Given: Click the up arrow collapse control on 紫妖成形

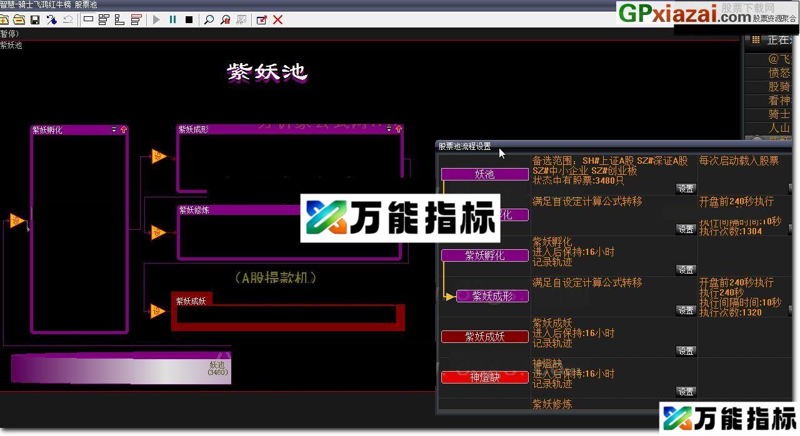Looking at the screenshot, I should click(x=399, y=129).
